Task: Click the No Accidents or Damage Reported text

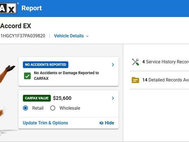Action: 66,76
